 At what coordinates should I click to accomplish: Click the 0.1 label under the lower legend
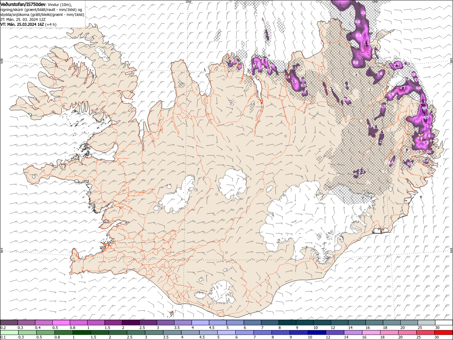click(x=2, y=338)
